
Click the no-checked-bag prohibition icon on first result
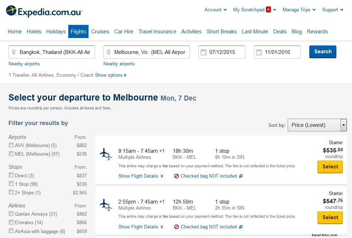[177, 176]
